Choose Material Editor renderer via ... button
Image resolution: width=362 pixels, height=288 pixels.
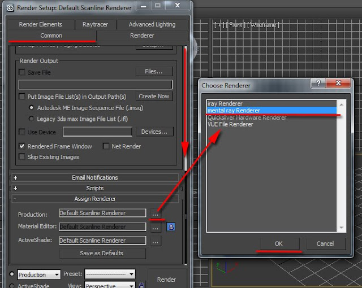point(156,228)
